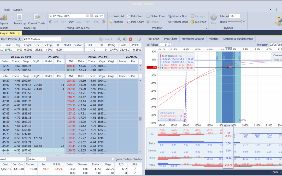Open the Auto dropdown below option chain

tap(44, 159)
